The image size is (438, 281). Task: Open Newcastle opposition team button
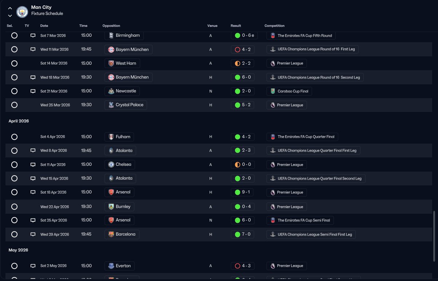click(x=122, y=91)
